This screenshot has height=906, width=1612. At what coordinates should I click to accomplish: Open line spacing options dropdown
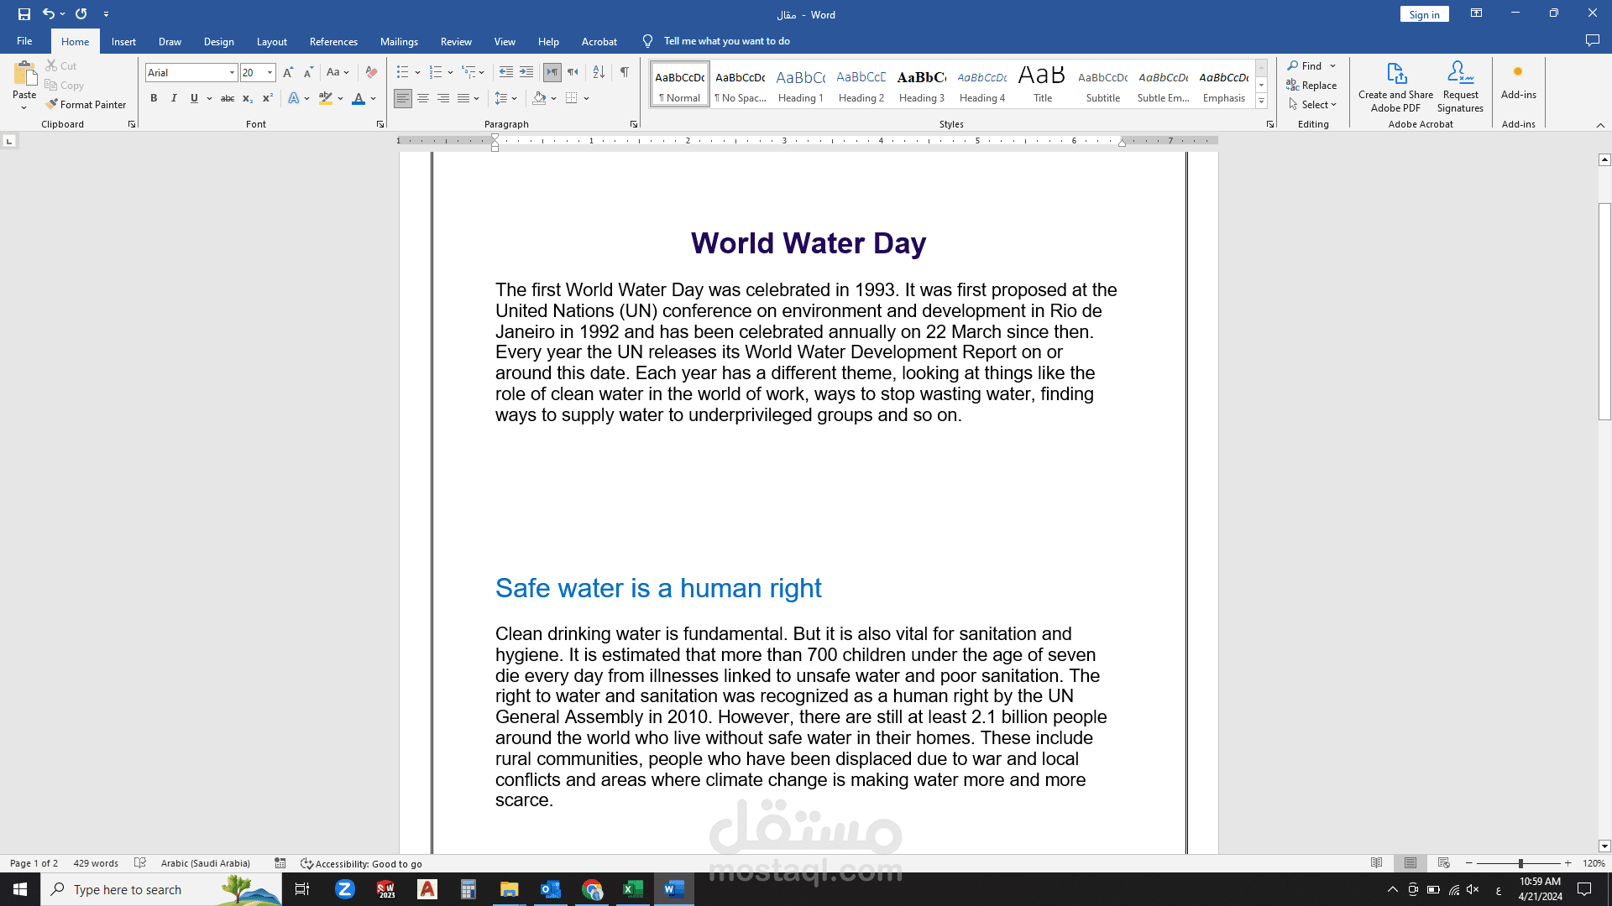(505, 99)
